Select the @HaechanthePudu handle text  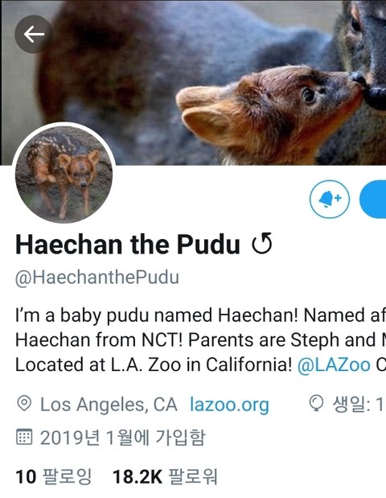click(97, 278)
